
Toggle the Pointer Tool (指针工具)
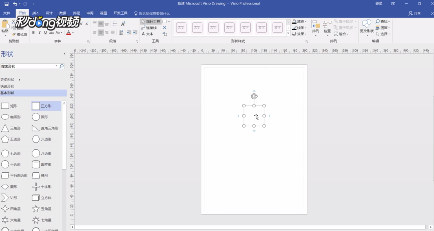click(151, 21)
